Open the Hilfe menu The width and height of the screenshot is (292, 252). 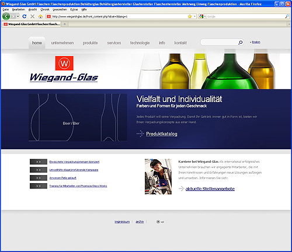(84, 9)
